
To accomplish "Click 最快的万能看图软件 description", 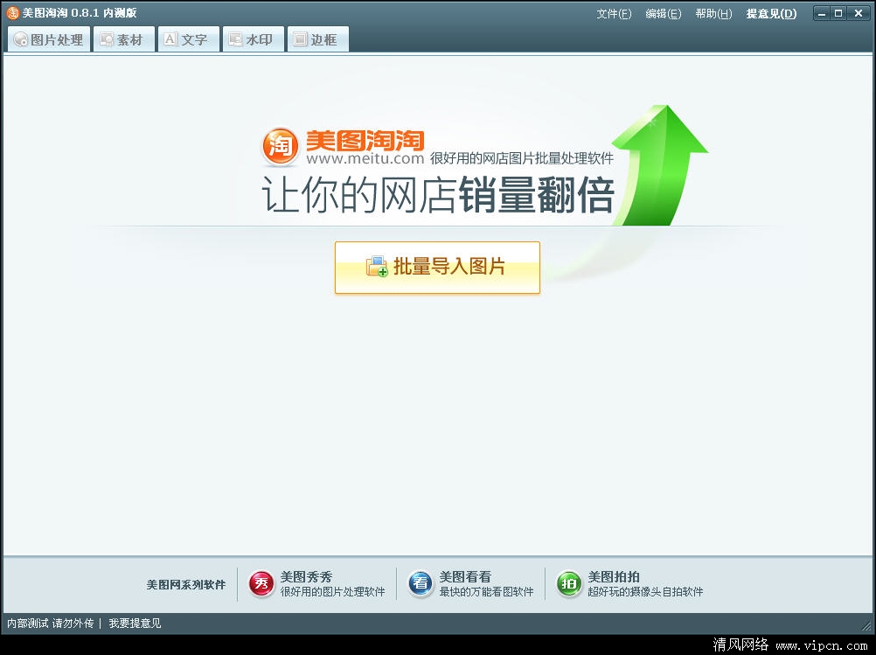I will pos(486,591).
